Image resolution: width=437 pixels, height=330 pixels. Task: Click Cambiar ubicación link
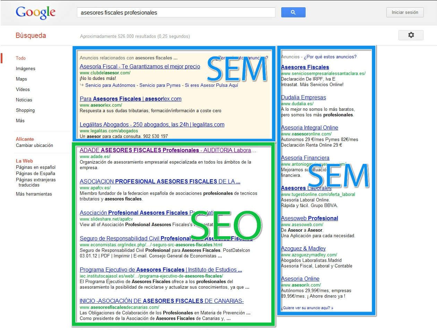click(x=34, y=145)
